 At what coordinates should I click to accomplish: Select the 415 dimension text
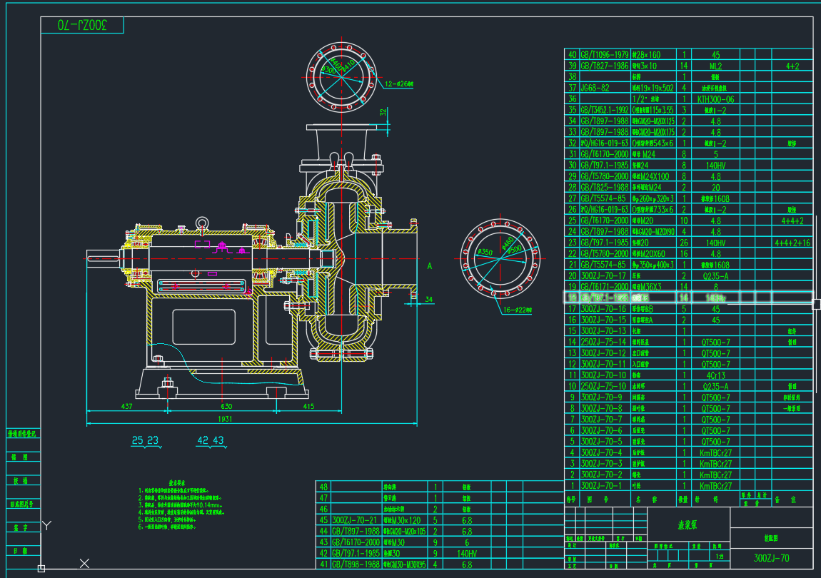pos(308,407)
